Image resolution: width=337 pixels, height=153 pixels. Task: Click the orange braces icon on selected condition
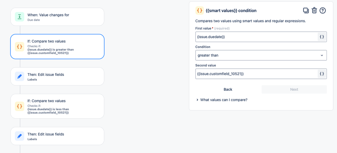pos(20,47)
